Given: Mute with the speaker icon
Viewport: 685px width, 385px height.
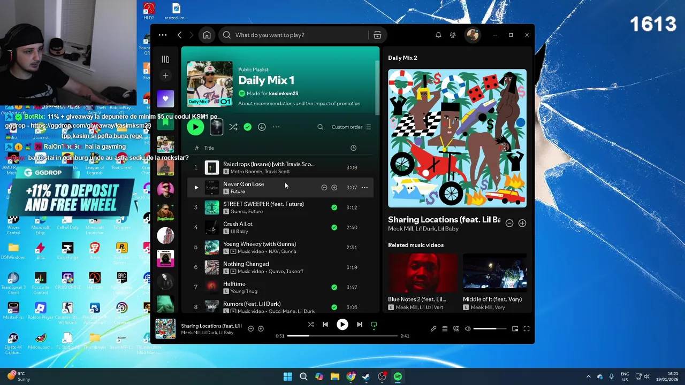Looking at the screenshot, I should (x=468, y=329).
